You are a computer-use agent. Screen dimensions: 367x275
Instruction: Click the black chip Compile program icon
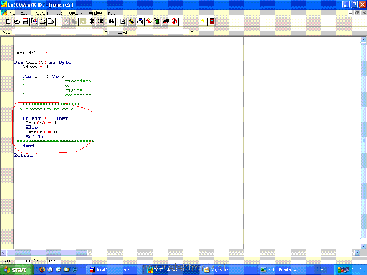coord(131,22)
